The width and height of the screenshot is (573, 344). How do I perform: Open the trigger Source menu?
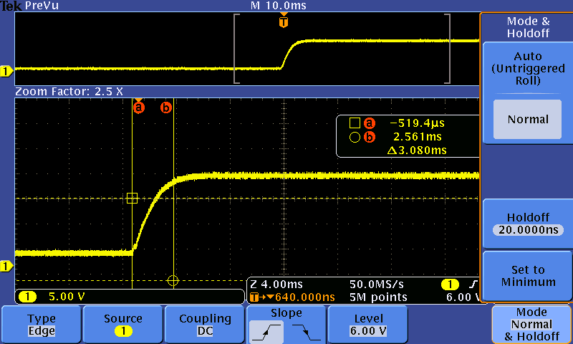click(123, 325)
